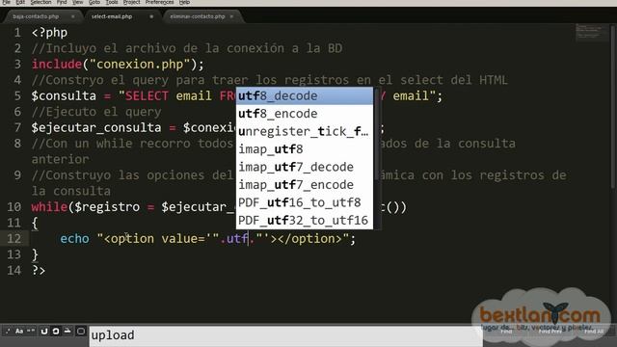Toggle regular expression search option

(x=8, y=332)
